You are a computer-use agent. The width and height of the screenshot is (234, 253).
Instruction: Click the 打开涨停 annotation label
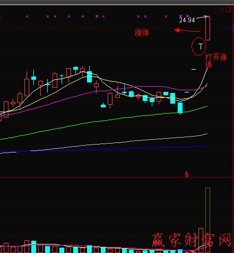tap(216, 61)
